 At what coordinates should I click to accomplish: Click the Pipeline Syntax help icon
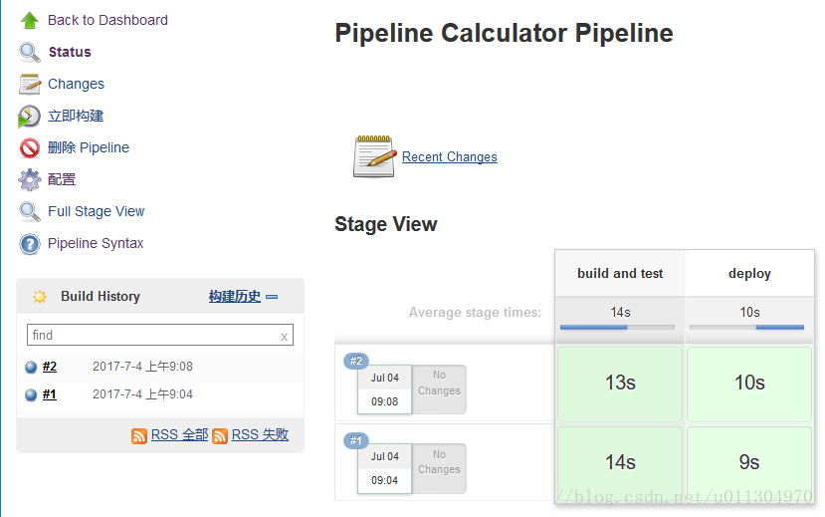[30, 244]
